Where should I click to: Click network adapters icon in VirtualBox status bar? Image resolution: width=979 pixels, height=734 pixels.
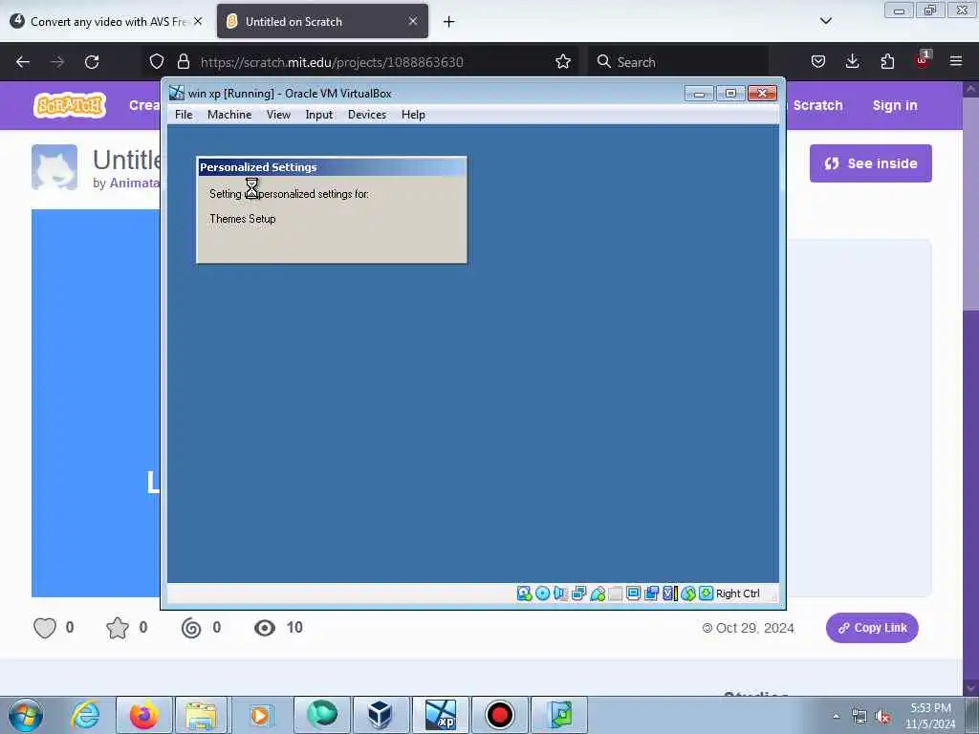[578, 594]
